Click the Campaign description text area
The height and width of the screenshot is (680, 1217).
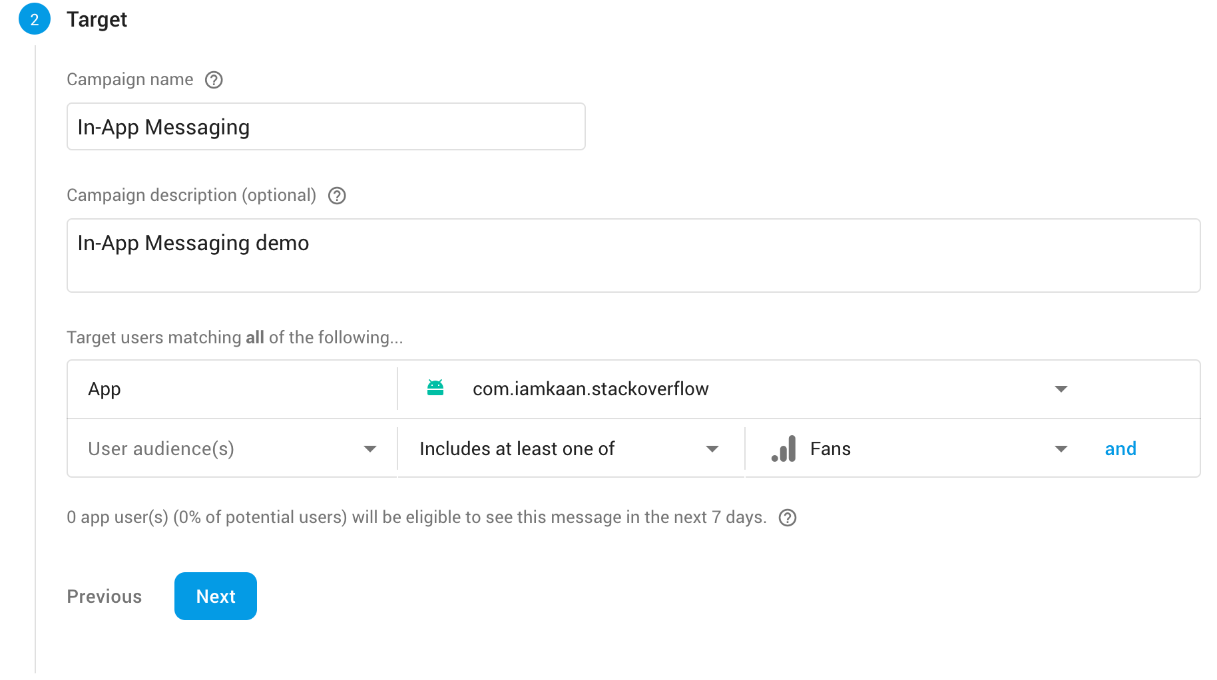[632, 255]
